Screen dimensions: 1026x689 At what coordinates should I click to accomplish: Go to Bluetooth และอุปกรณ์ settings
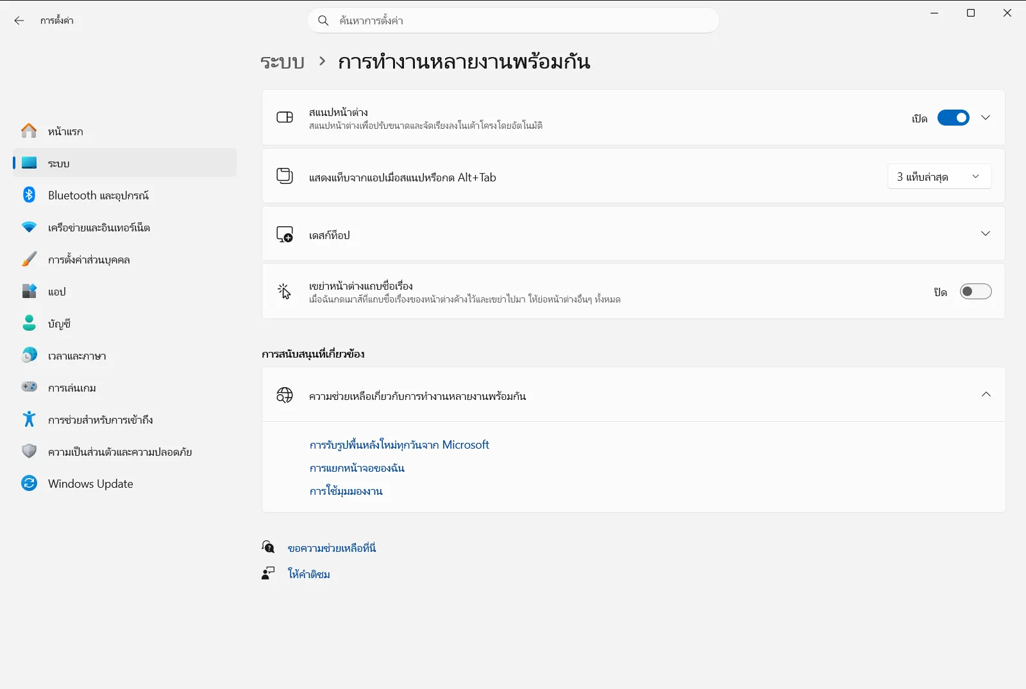click(x=125, y=195)
